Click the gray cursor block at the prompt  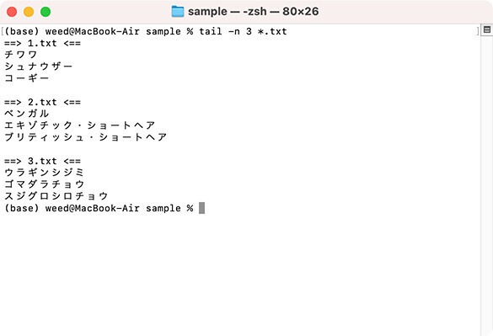pos(202,208)
